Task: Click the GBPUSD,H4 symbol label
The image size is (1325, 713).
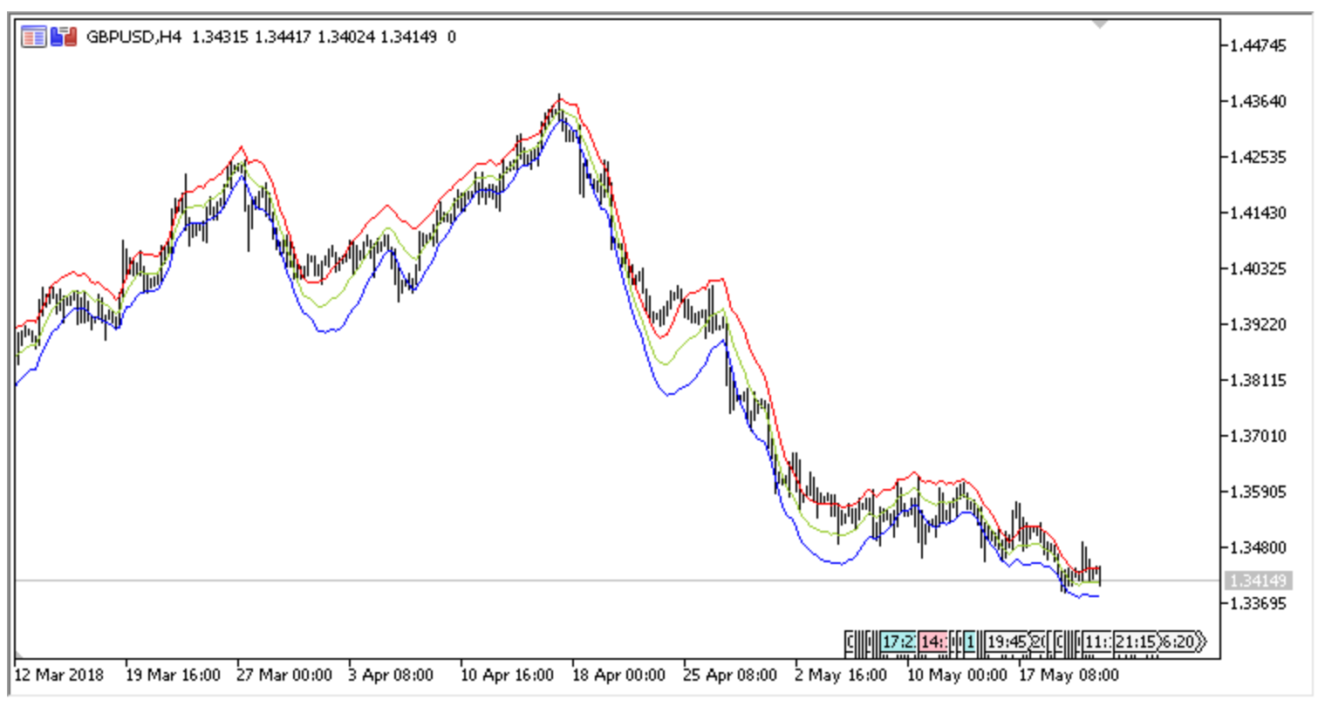Action: click(x=133, y=37)
